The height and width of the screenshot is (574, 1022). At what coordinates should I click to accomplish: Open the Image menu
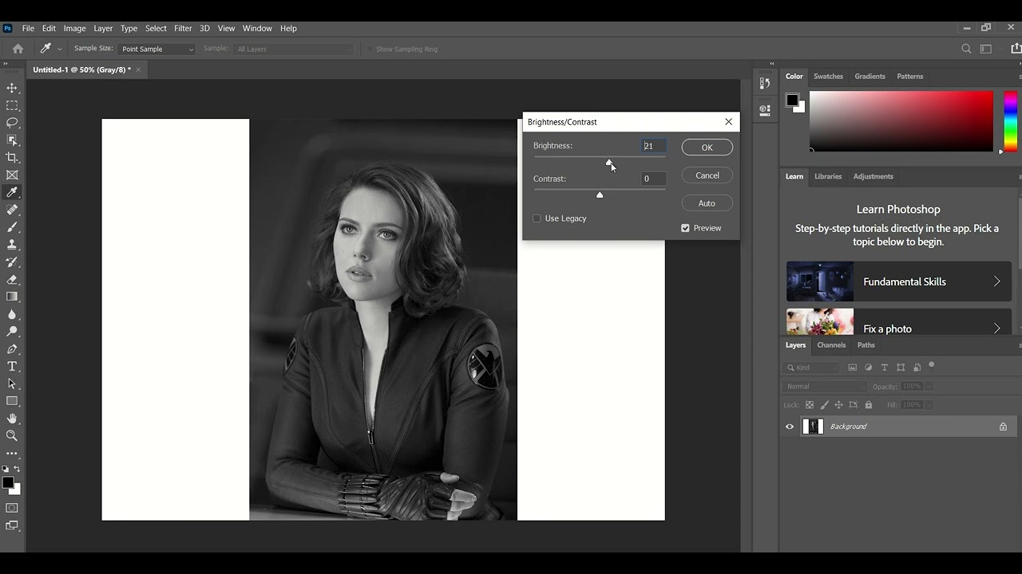[x=74, y=28]
